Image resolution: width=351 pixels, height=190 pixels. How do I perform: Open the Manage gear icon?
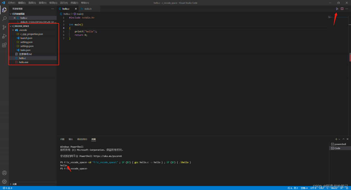point(4,182)
